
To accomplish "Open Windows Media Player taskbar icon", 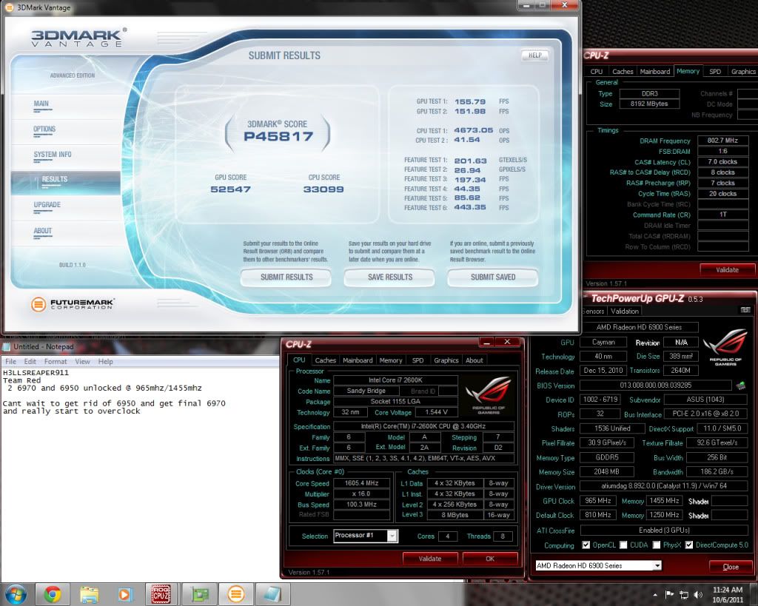I will [124, 594].
